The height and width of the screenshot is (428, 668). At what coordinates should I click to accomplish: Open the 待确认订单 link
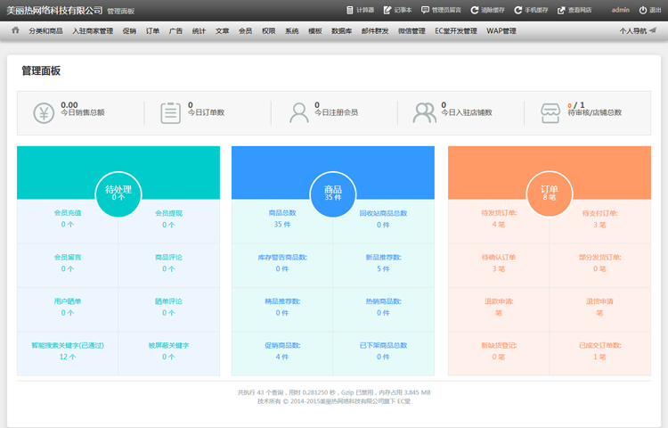499,257
